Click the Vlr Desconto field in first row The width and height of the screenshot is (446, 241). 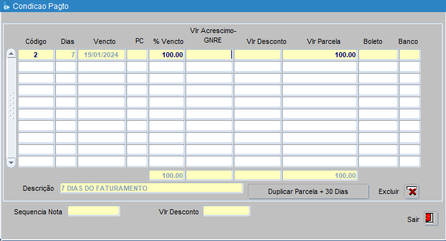tap(257, 55)
